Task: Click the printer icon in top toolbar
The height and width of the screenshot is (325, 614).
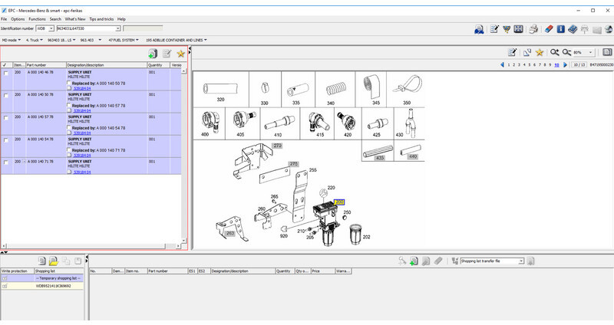Action: click(533, 29)
